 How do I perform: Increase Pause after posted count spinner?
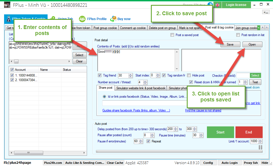[152, 134]
